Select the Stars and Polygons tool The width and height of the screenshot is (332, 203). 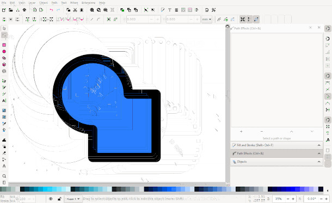4,58
